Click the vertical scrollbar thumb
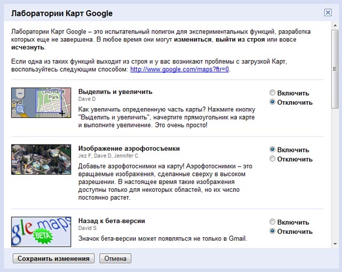Screen dimensions: 342x272 point(335,69)
